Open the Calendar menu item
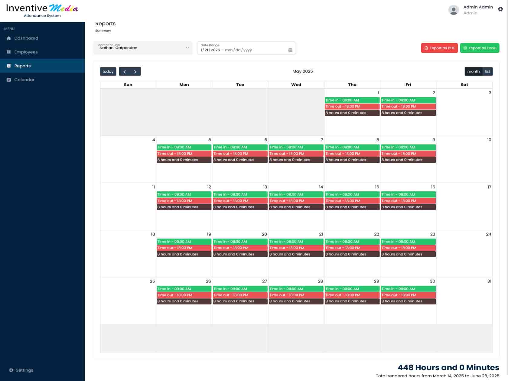This screenshot has width=508, height=381. click(x=24, y=80)
